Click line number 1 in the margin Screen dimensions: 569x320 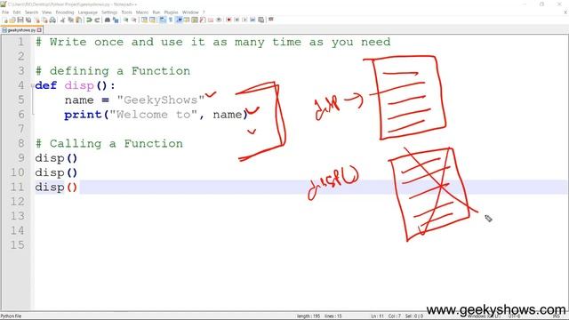pos(21,42)
